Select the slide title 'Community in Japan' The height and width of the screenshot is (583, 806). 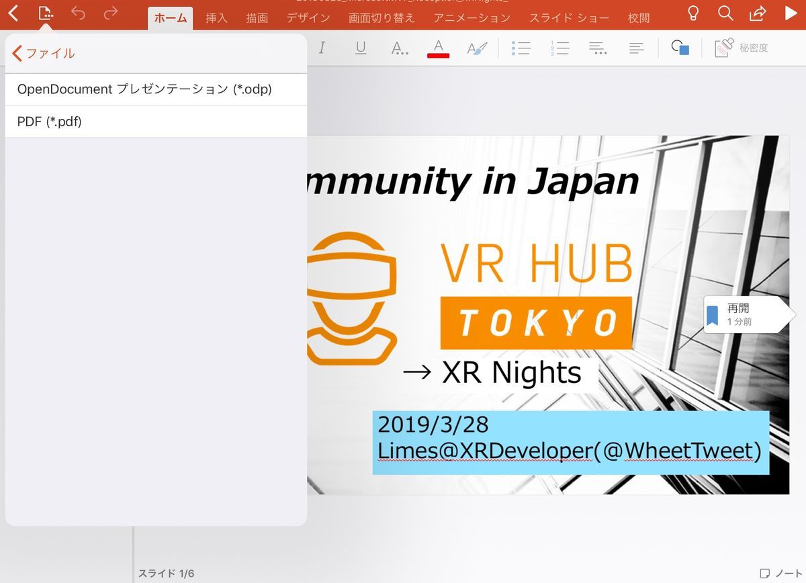click(x=473, y=181)
